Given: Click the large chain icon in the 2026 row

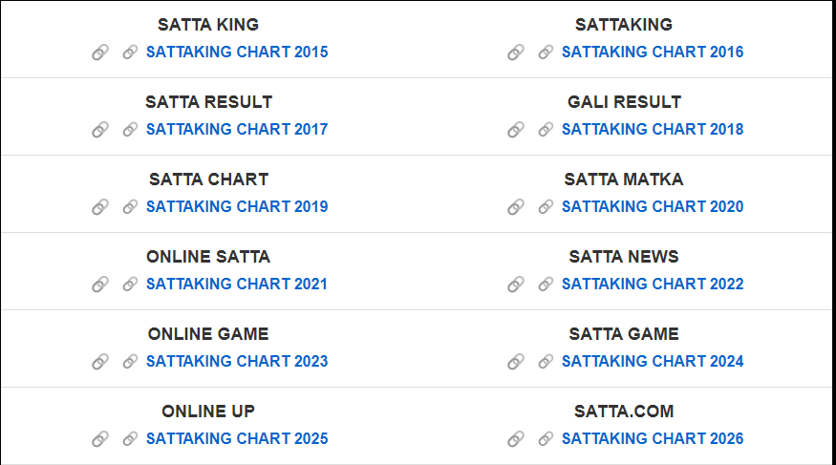Looking at the screenshot, I should pyautogui.click(x=516, y=438).
